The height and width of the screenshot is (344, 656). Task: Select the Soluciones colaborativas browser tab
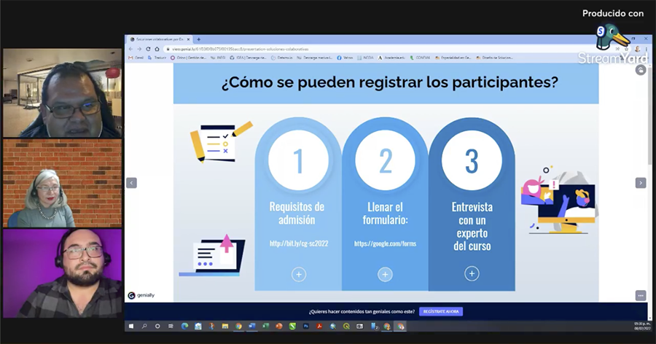click(x=160, y=39)
